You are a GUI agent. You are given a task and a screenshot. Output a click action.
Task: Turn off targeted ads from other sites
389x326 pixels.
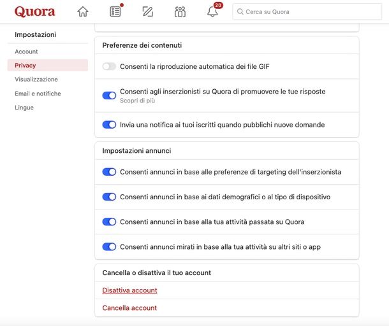coord(109,246)
